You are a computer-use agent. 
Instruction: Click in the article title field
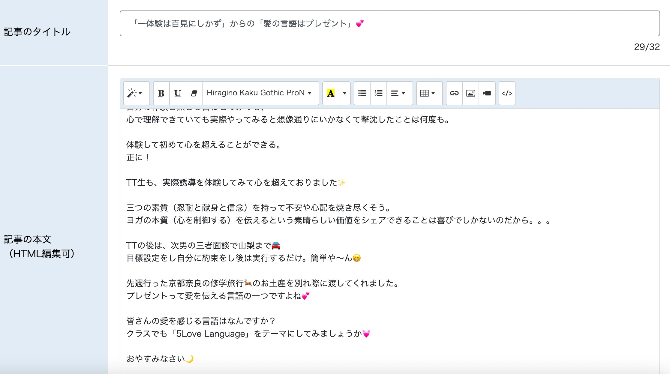click(389, 23)
